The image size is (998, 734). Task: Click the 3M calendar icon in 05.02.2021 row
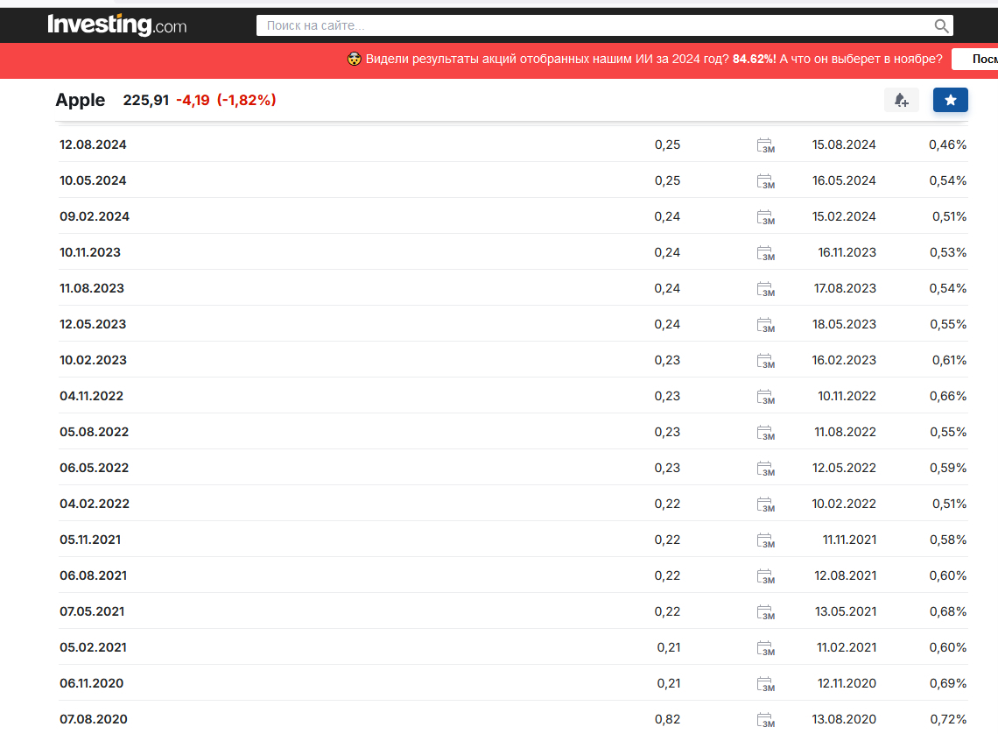coord(766,649)
